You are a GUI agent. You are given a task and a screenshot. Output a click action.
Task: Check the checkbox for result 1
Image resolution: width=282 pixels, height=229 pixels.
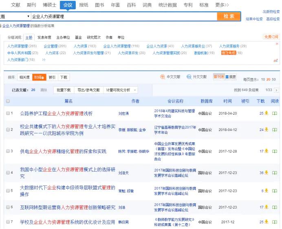pos(8,113)
